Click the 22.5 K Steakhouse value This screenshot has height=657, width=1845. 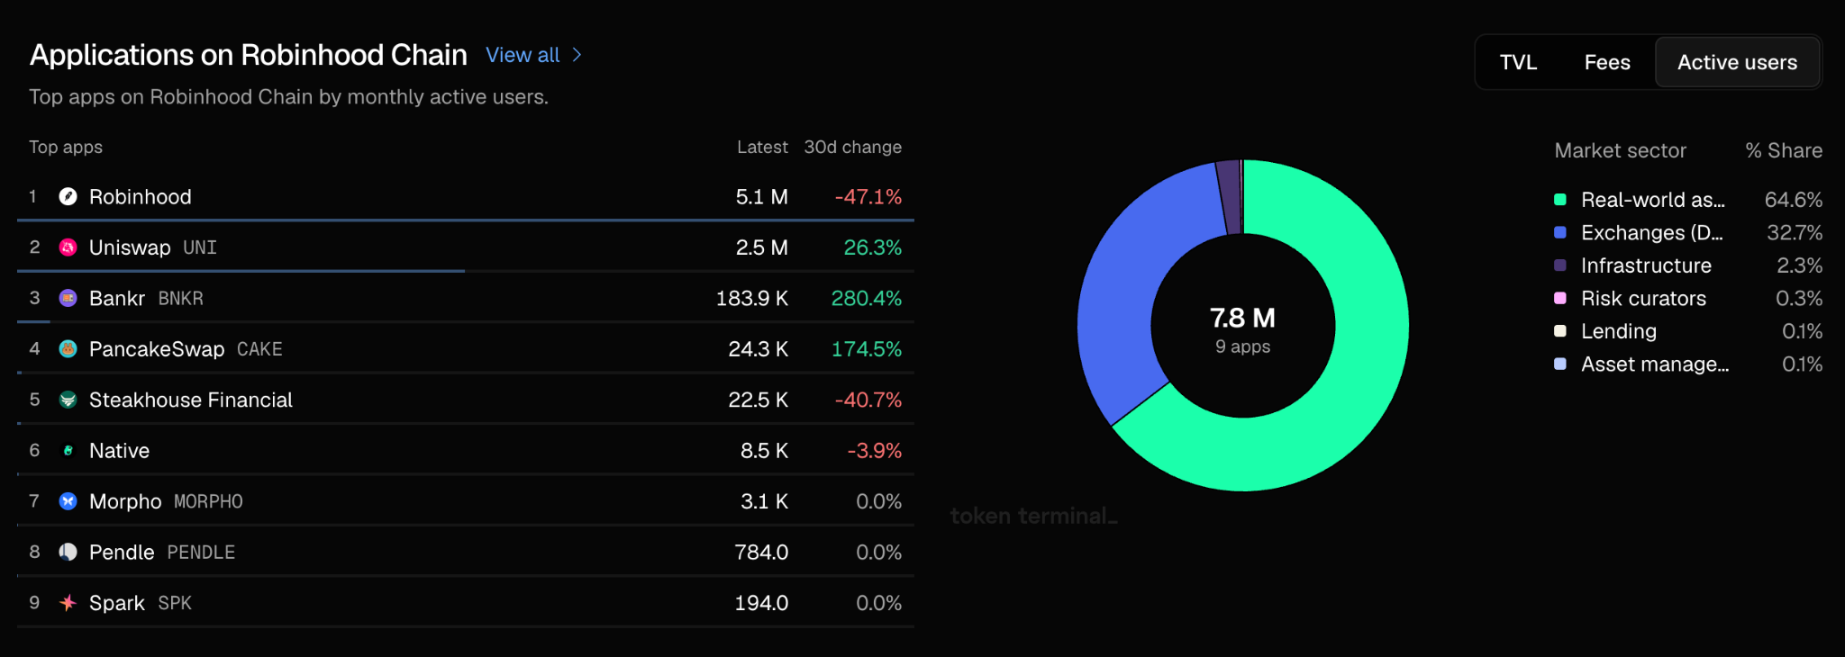coord(758,400)
